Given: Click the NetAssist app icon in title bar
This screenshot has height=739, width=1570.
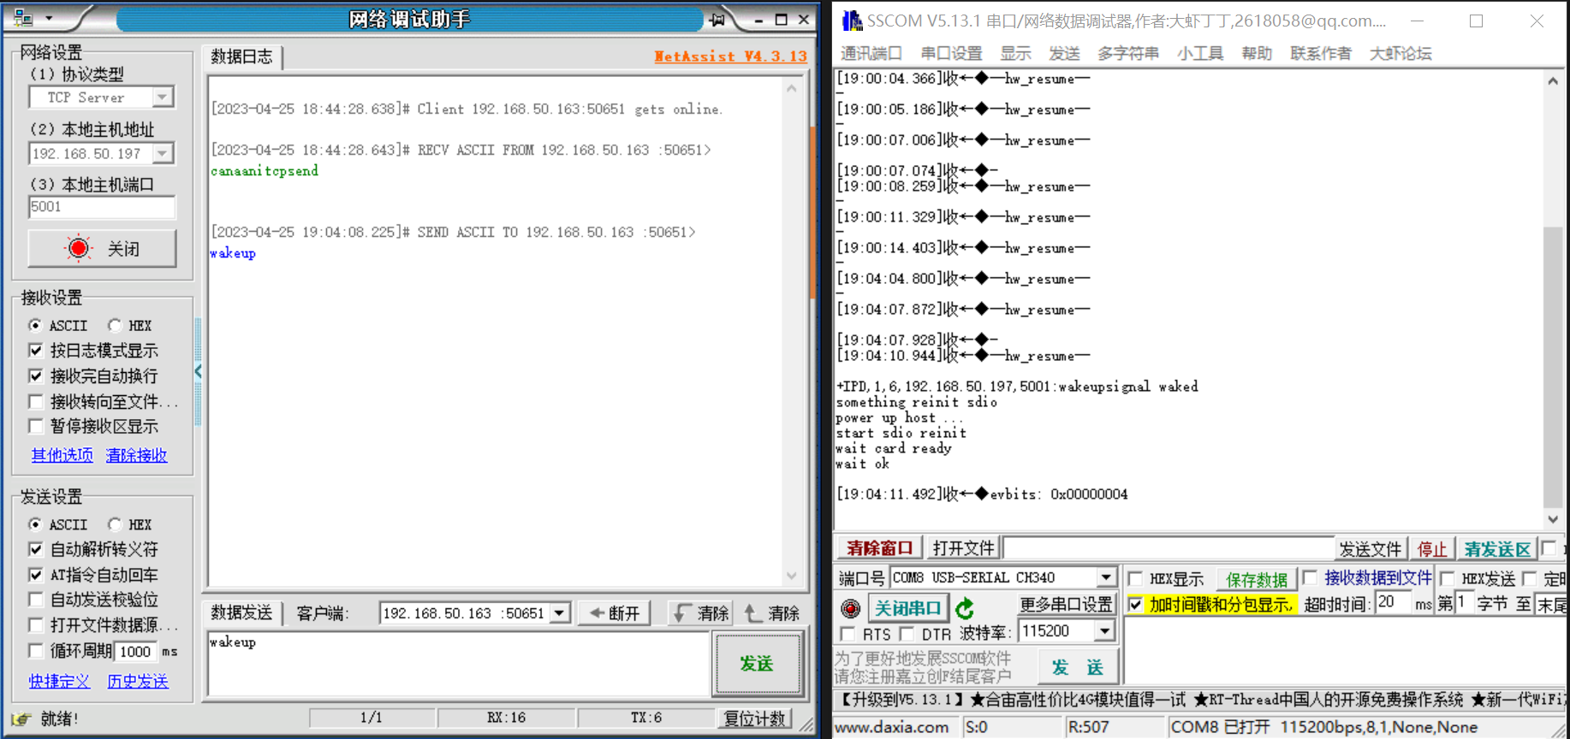Looking at the screenshot, I should point(23,18).
